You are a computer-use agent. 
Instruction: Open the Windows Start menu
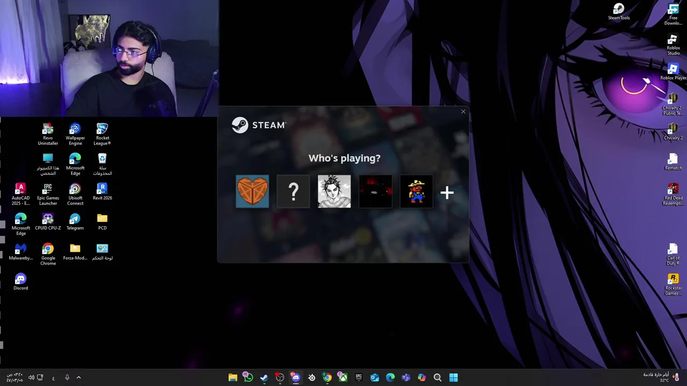[x=454, y=377]
